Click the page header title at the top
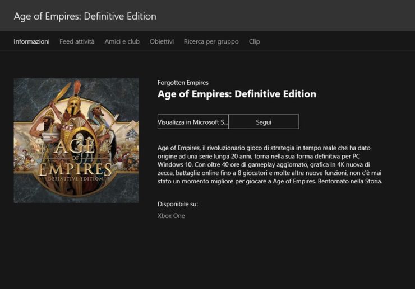The width and height of the screenshot is (415, 289). [85, 16]
